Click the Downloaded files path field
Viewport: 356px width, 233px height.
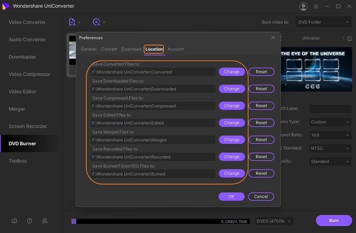[153, 89]
